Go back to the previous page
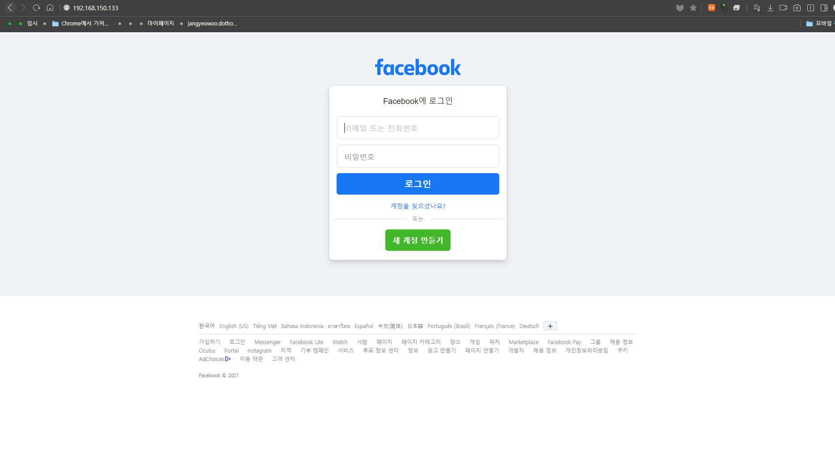This screenshot has height=449, width=835. [10, 8]
